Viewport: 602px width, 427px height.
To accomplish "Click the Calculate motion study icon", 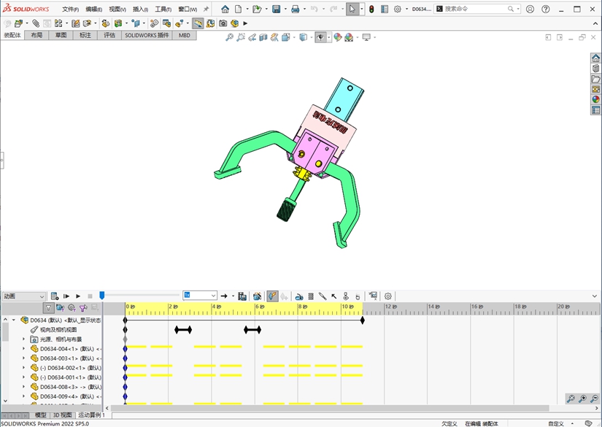I will tap(55, 296).
